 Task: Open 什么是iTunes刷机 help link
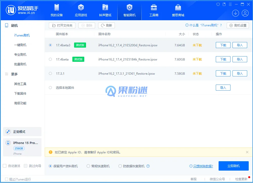[204, 25]
